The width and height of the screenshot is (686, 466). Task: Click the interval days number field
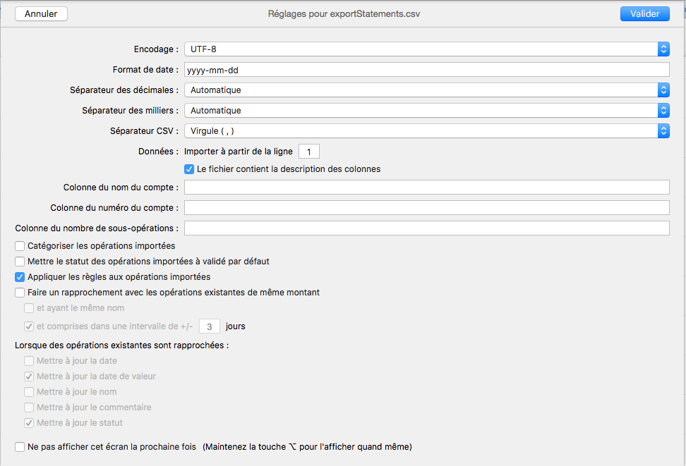(210, 326)
